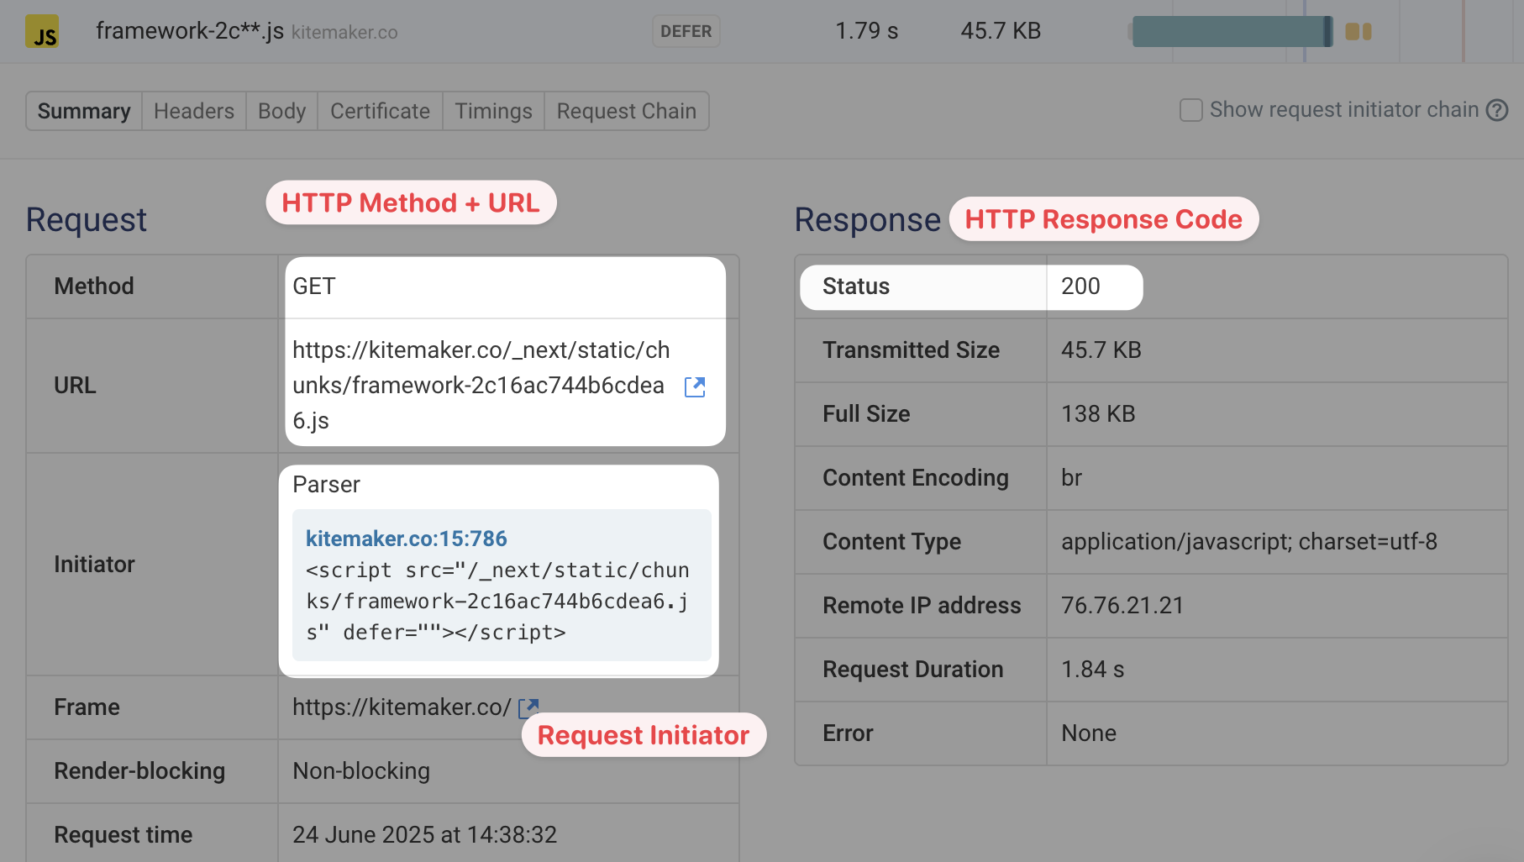
Task: Enable Show request initiator chain checkbox
Action: [x=1191, y=110]
